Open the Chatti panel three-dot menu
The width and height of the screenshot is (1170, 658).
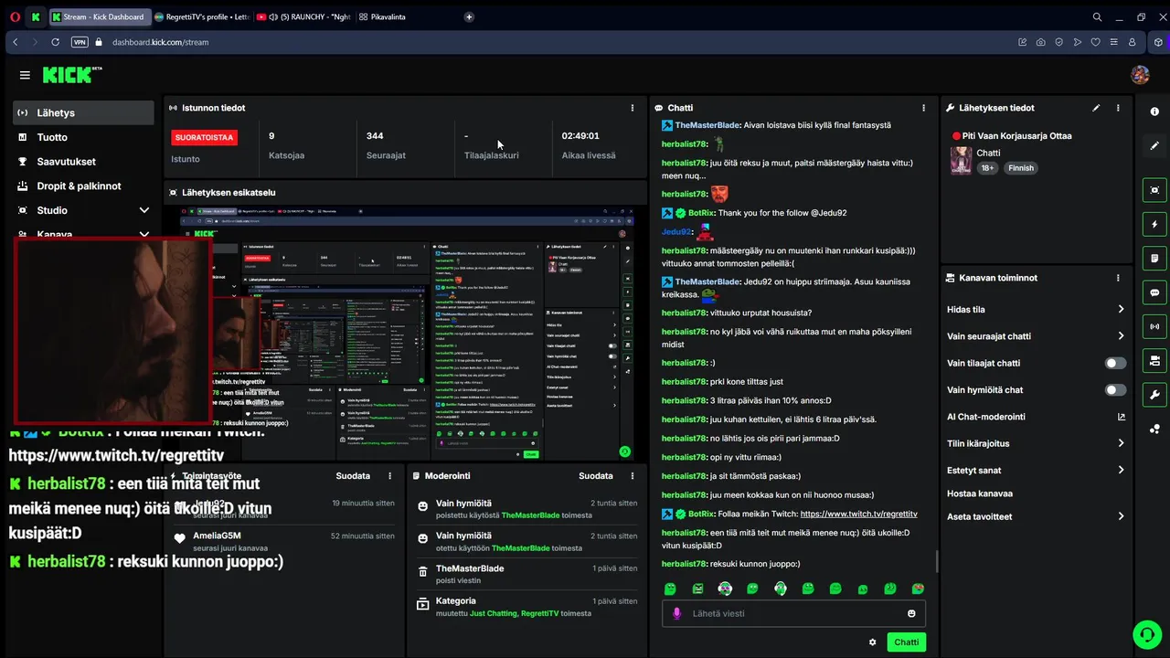coord(924,108)
